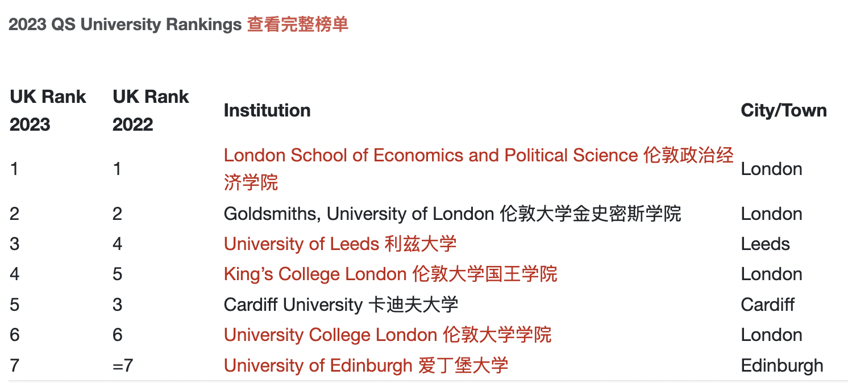Select the City/Town column header
This screenshot has height=383, width=848.
point(784,110)
